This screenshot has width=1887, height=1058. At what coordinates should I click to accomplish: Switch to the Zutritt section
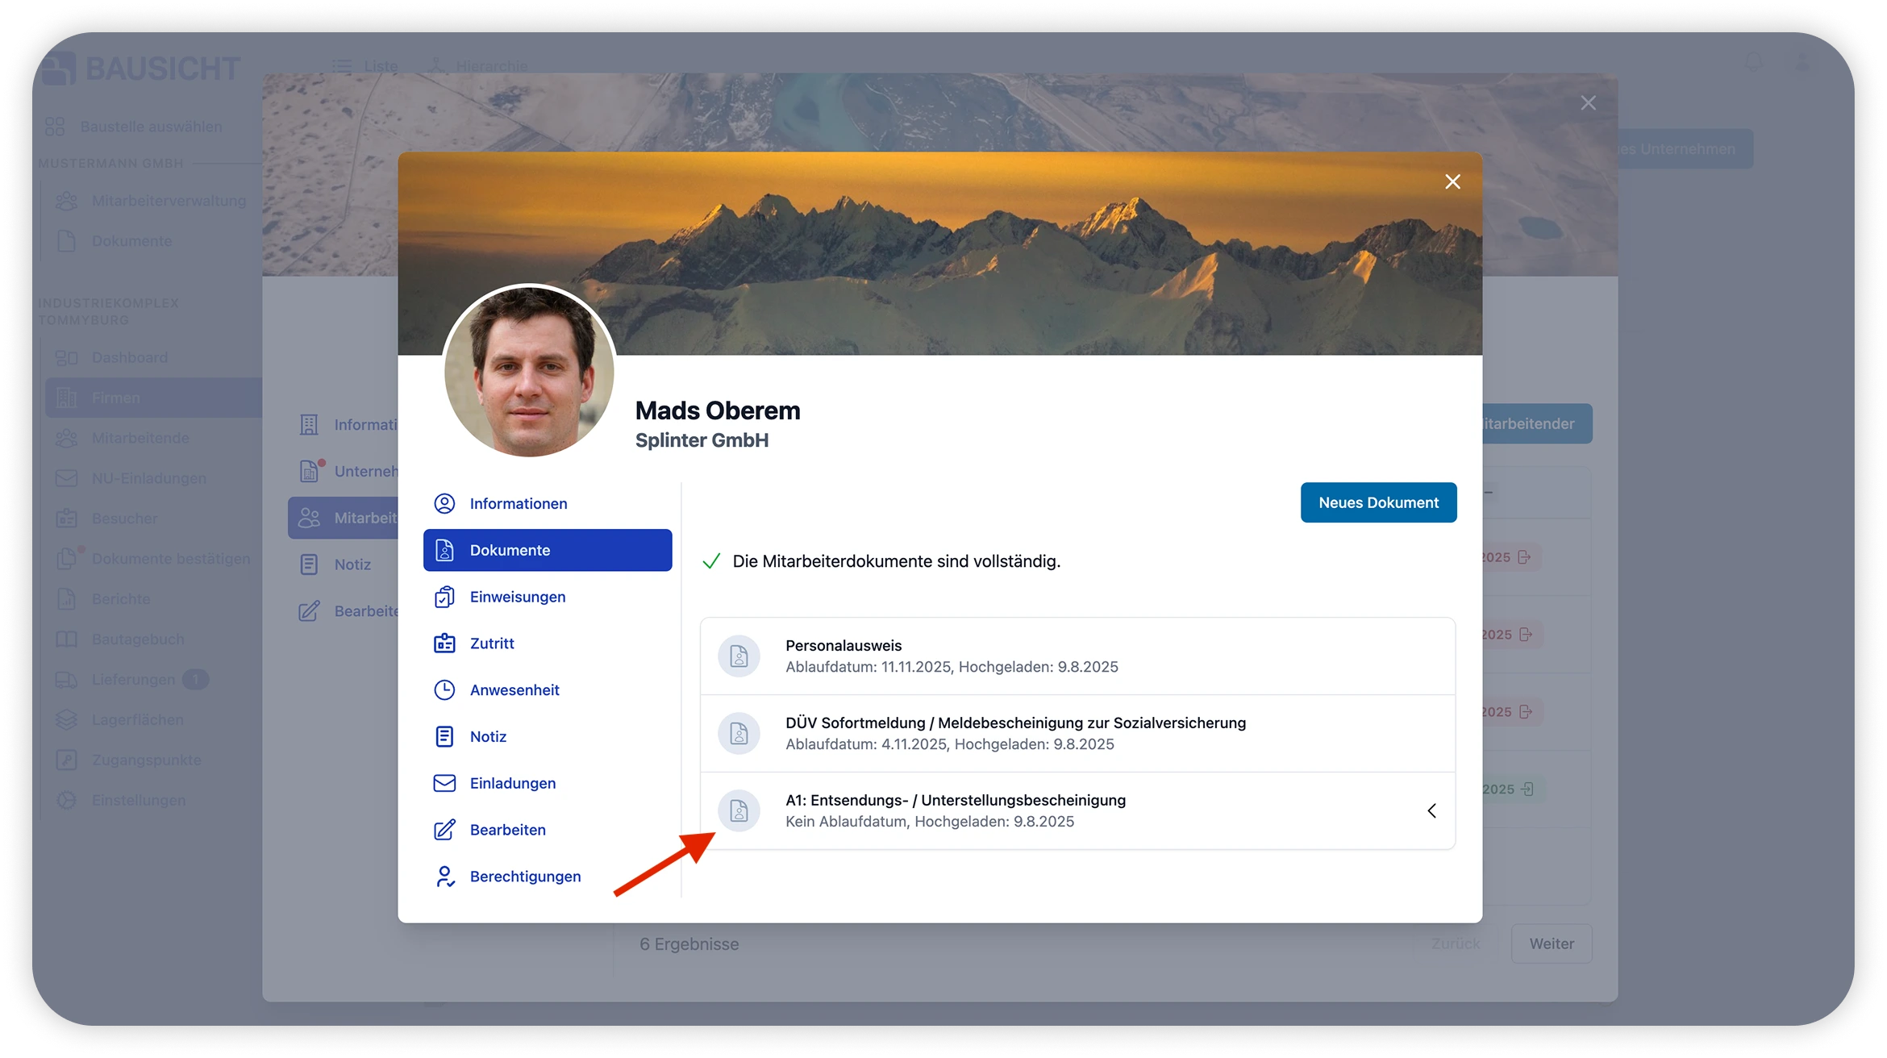[x=547, y=644]
